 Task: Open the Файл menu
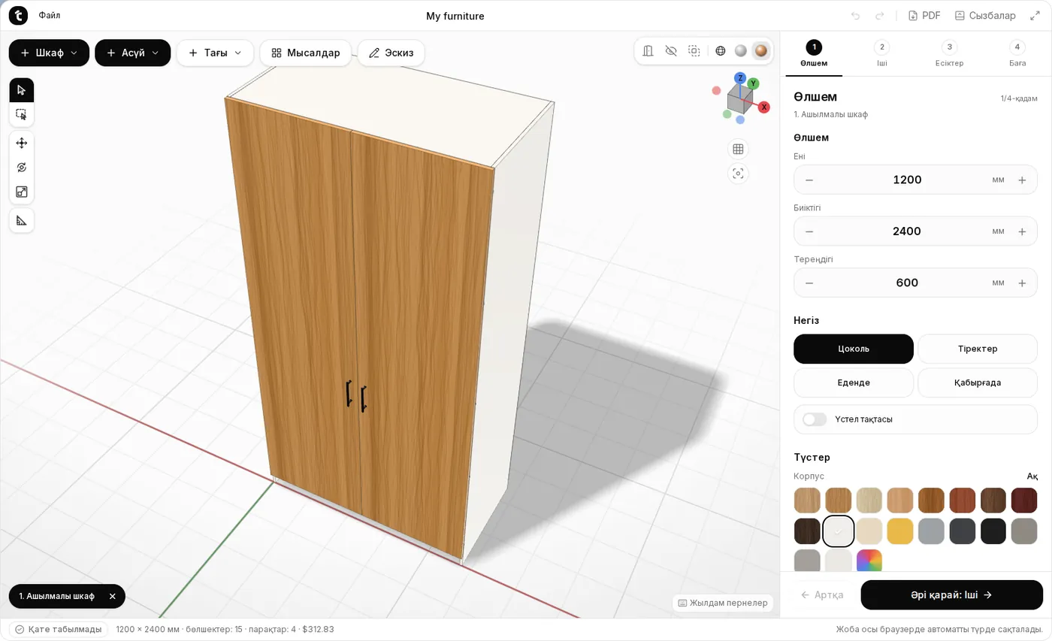(x=50, y=15)
